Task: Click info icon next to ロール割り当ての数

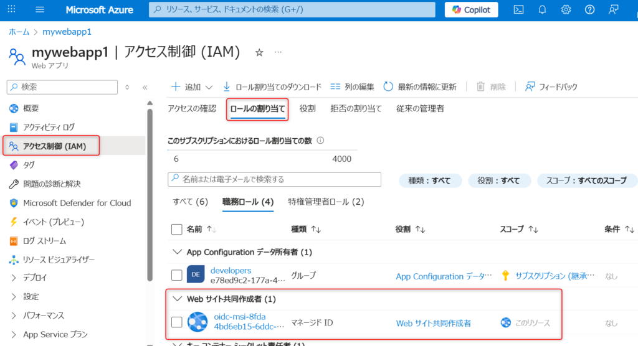Action: coord(321,140)
